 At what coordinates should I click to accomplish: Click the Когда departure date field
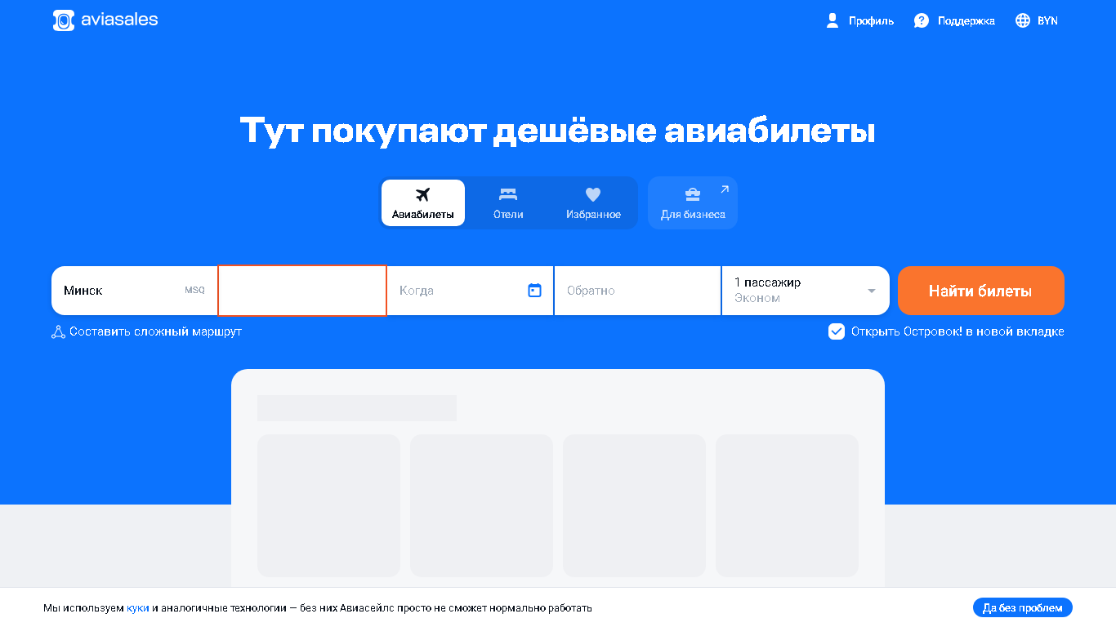(471, 291)
